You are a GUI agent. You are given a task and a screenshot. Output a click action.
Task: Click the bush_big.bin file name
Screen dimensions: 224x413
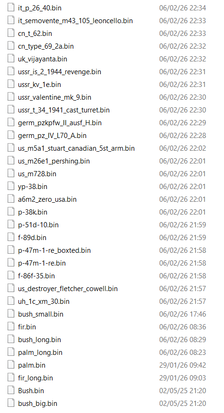(x=37, y=404)
